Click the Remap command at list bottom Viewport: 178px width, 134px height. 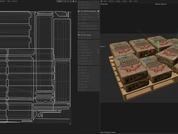tap(83, 90)
